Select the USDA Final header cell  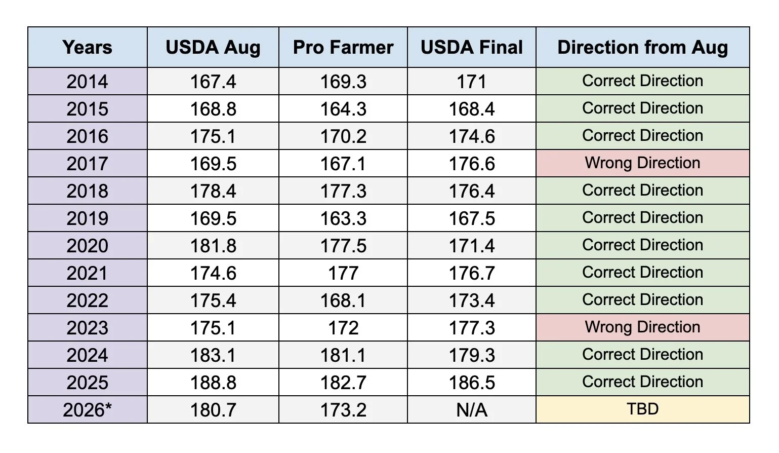(472, 47)
